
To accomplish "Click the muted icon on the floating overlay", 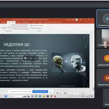I will [25, 58].
